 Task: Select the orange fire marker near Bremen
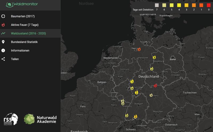[139, 49]
